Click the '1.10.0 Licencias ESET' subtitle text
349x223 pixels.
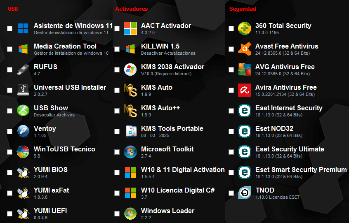(277, 197)
